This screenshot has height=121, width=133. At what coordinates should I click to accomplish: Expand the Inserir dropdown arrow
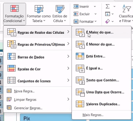tap(95, 6)
